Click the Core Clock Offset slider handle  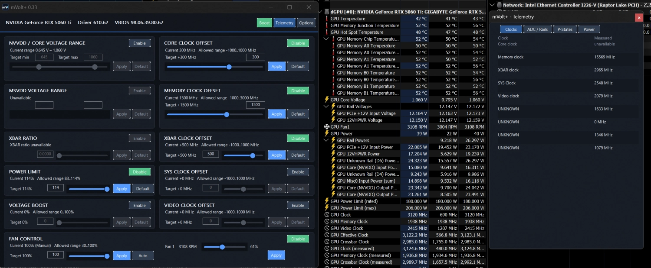coord(229,67)
